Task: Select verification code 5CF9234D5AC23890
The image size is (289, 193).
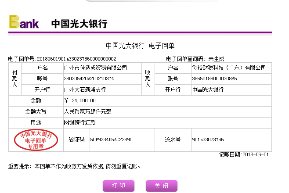Action: pos(111,139)
